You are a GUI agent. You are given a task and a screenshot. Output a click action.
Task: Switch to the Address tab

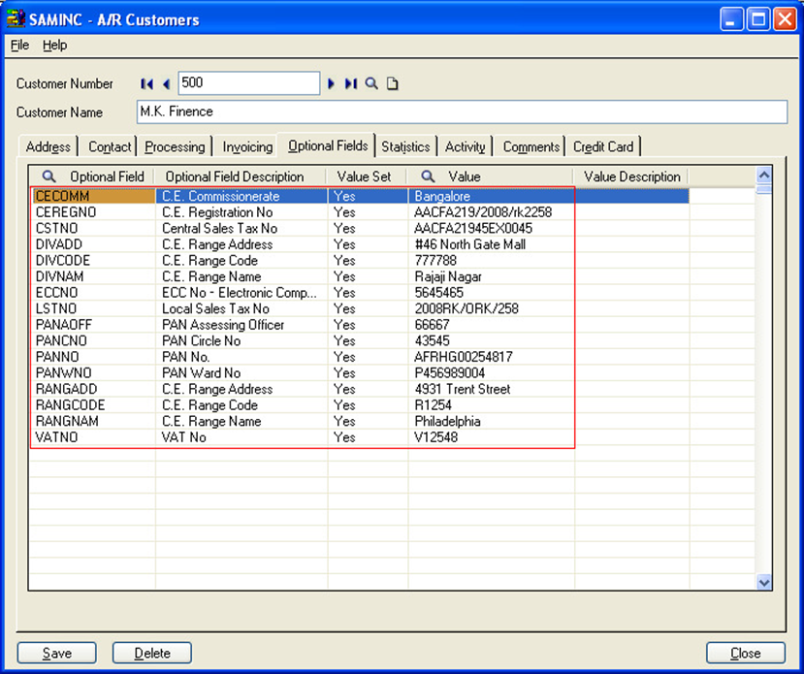(48, 147)
